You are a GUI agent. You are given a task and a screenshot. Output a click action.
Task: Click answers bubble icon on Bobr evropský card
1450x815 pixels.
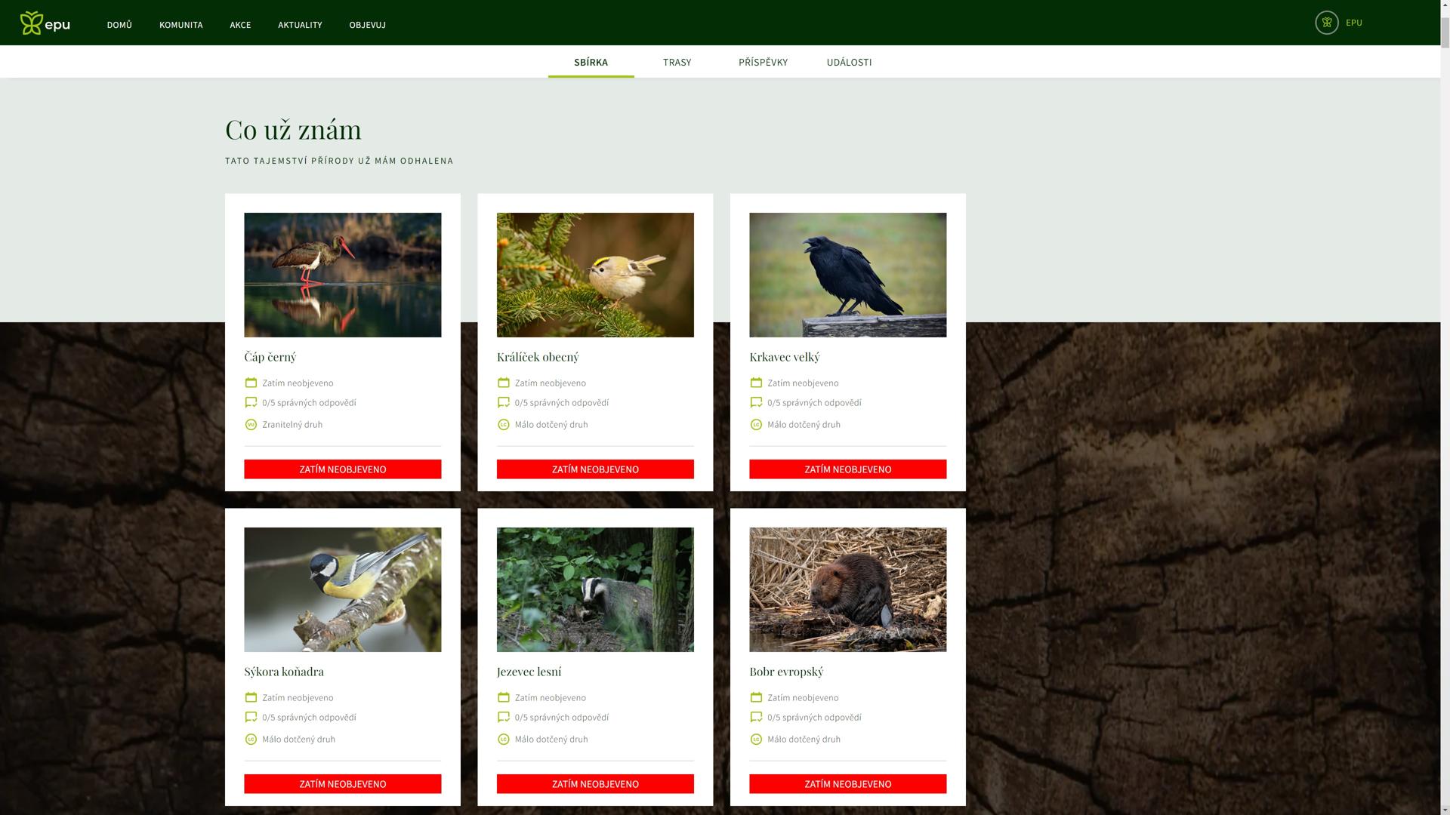[x=756, y=717]
